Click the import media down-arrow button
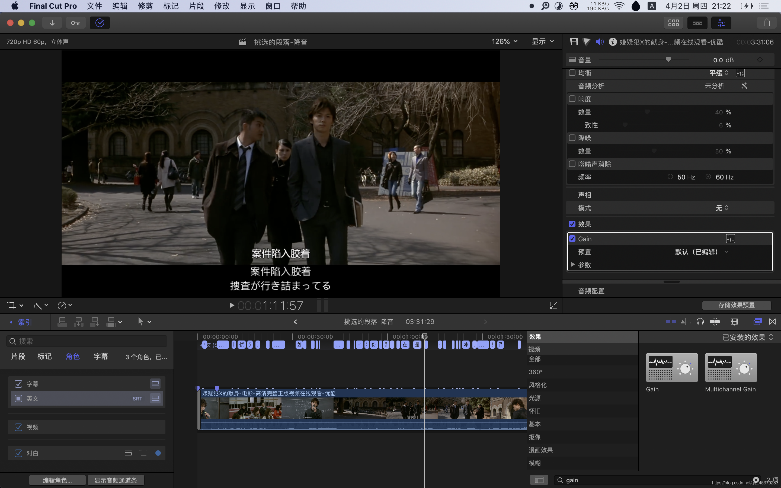This screenshot has height=488, width=781. [x=52, y=23]
